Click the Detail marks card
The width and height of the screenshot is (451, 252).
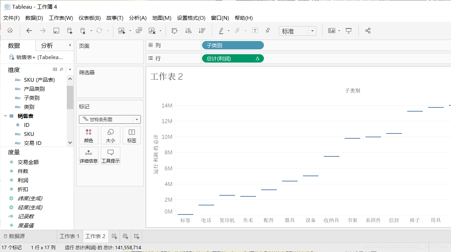[x=88, y=156]
